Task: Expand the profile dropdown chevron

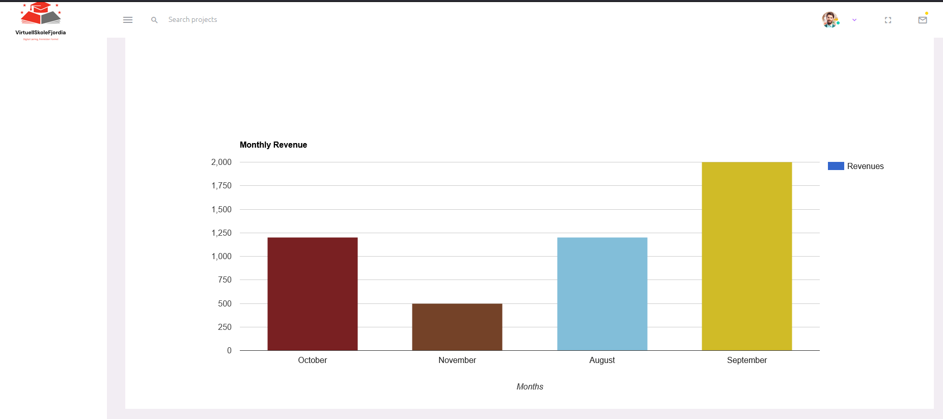Action: pyautogui.click(x=854, y=20)
